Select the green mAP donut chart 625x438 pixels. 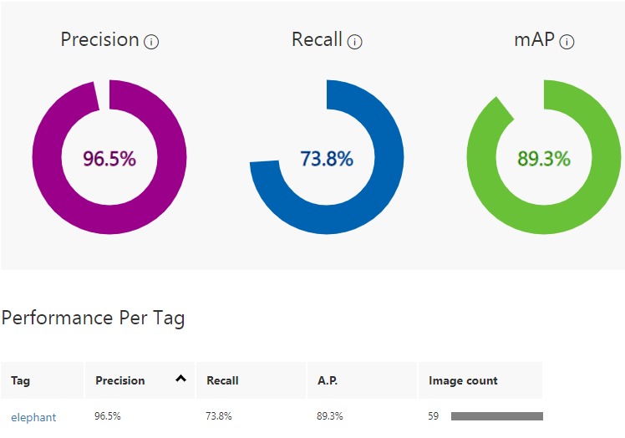(x=544, y=157)
